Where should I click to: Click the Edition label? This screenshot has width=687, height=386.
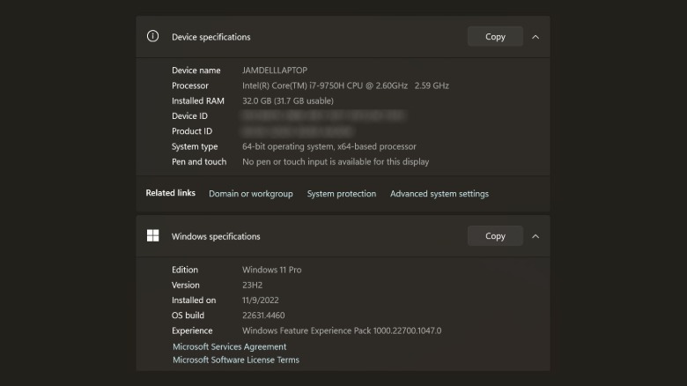point(184,270)
